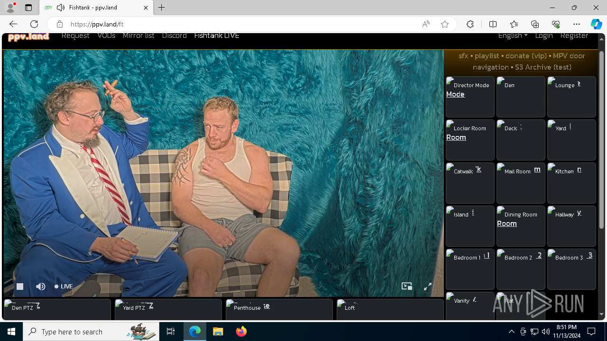Go back to previous page
The height and width of the screenshot is (341, 607).
tap(13, 24)
